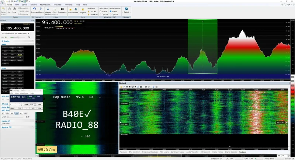Open the audio output device dropdown
This screenshot has height=160, width=295.
(x=15, y=33)
